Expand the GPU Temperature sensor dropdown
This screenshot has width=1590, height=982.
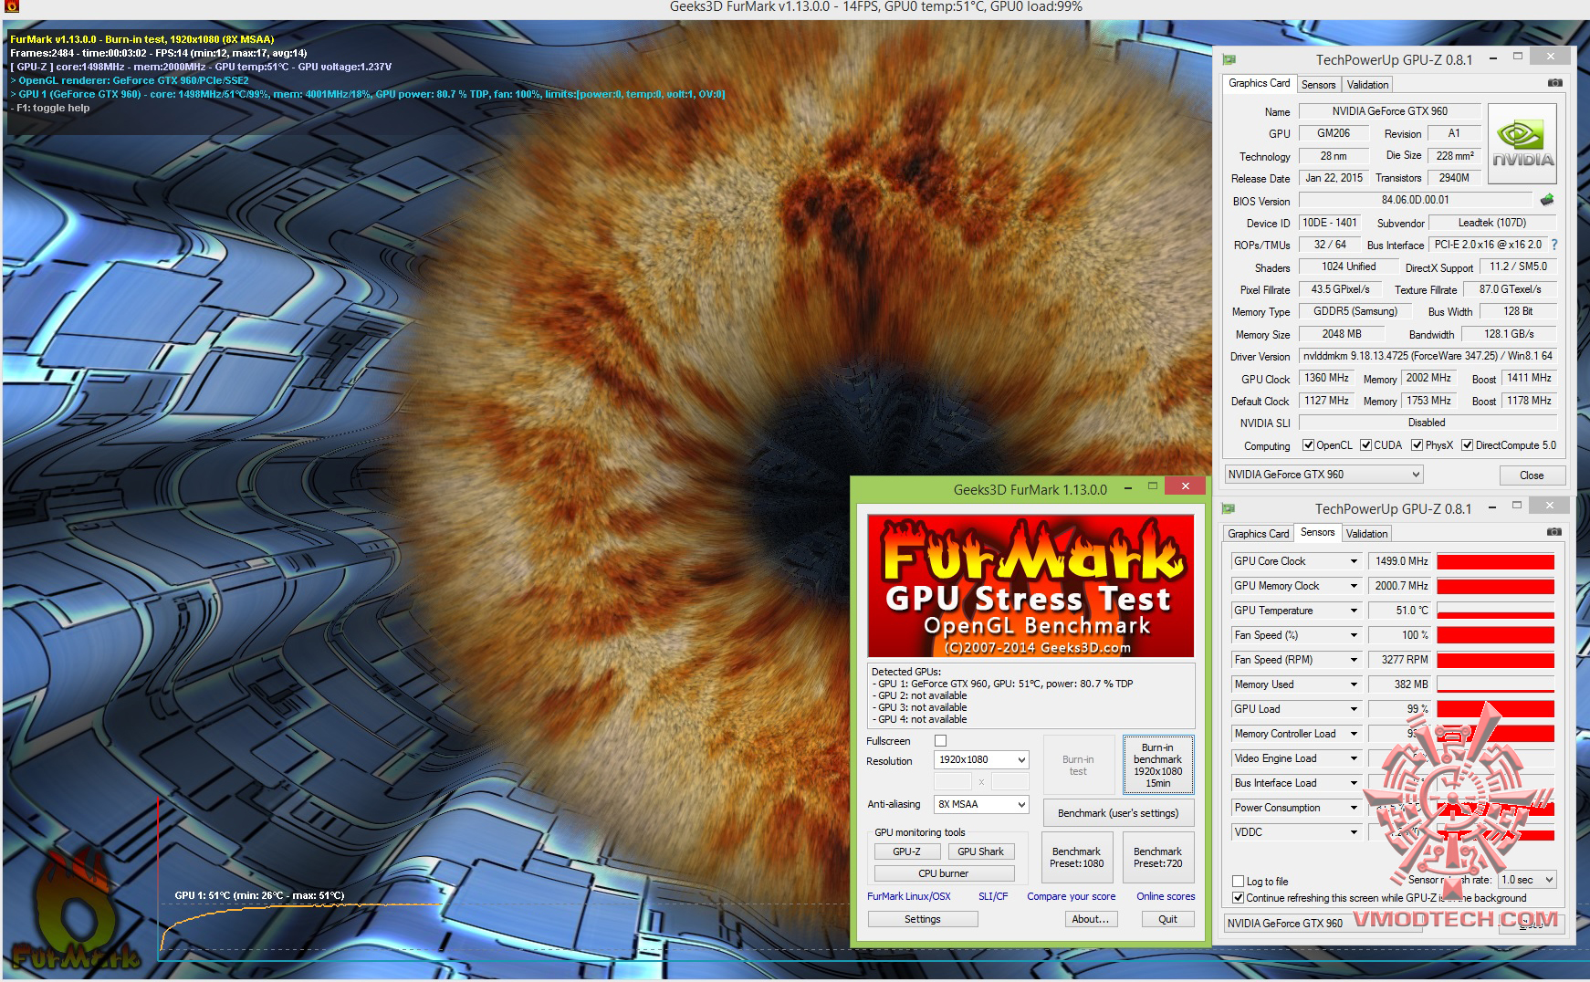point(1354,611)
